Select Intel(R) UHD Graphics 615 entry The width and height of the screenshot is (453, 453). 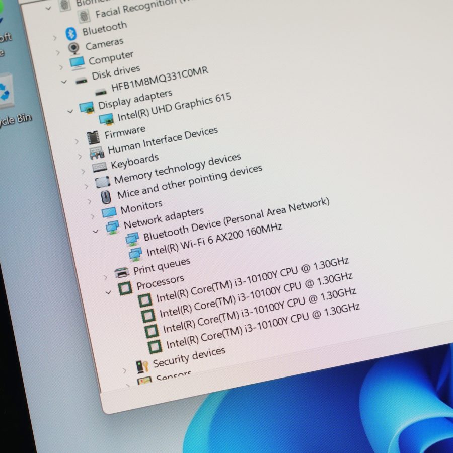click(x=174, y=107)
